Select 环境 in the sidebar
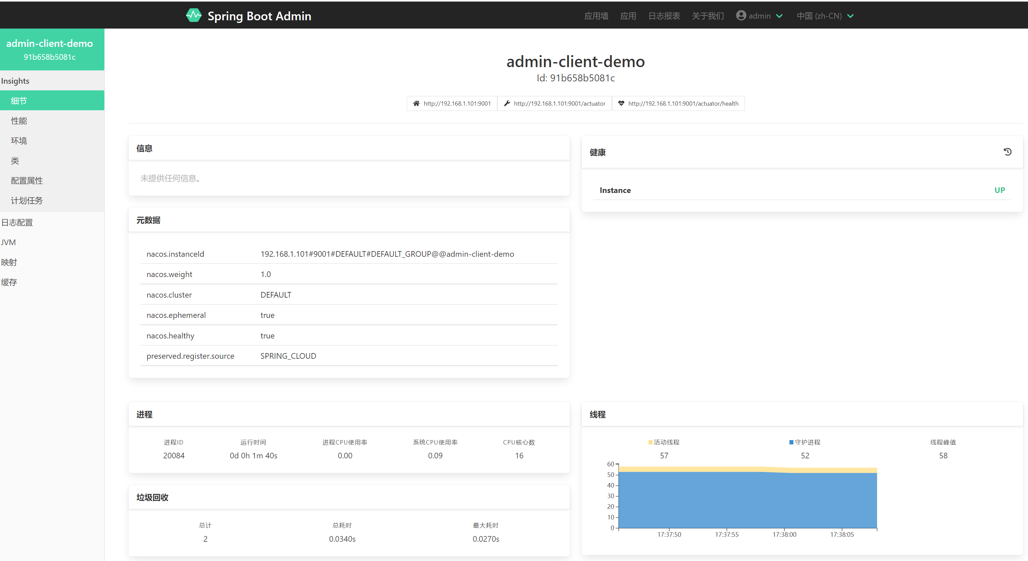This screenshot has width=1028, height=561. [52, 140]
